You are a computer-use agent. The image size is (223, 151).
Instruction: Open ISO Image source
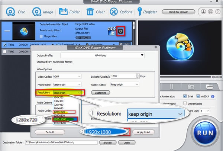pyautogui.click(x=38, y=12)
